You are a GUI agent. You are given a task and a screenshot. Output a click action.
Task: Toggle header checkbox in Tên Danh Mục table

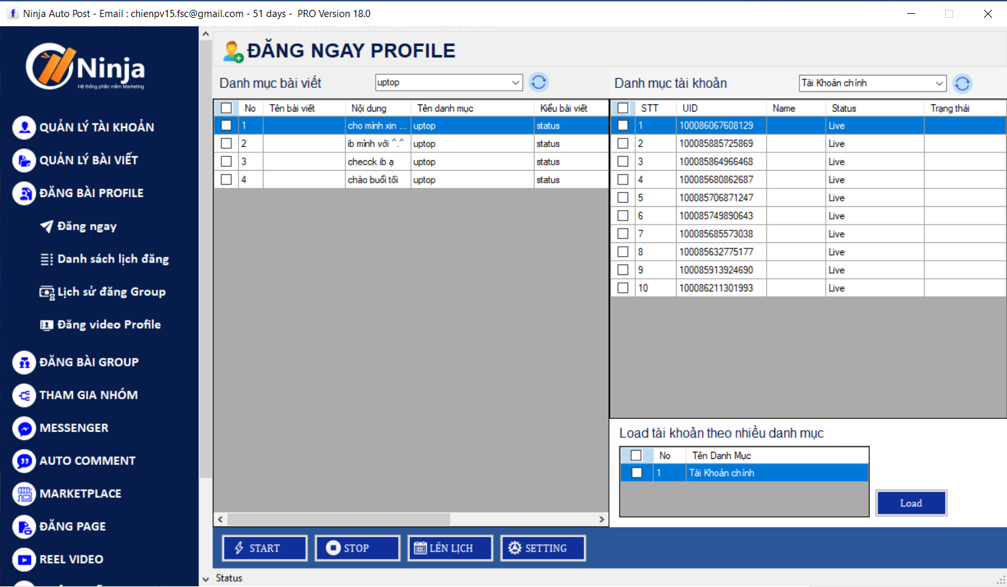(636, 455)
